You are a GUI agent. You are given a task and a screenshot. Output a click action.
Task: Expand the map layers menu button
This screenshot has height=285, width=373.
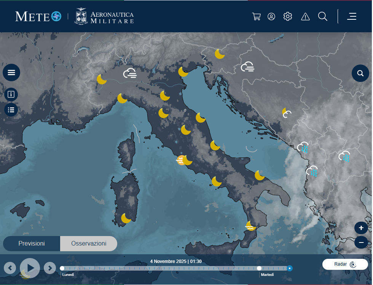pos(11,72)
